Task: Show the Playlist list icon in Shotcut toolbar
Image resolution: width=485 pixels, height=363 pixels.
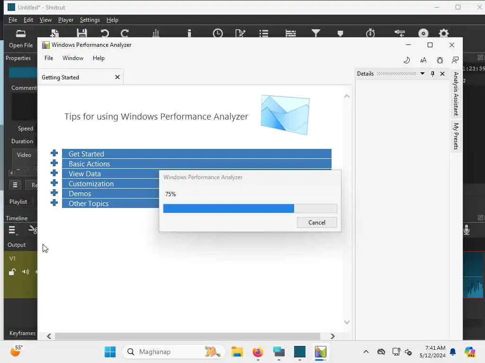Action: pos(264,33)
